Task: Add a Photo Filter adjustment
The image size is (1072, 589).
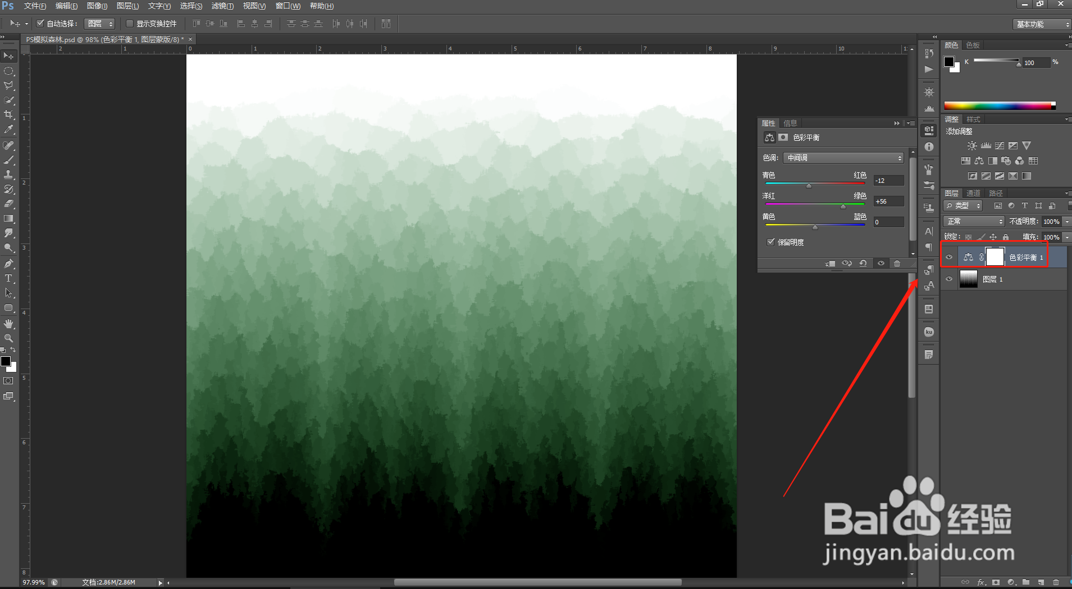Action: [1006, 161]
